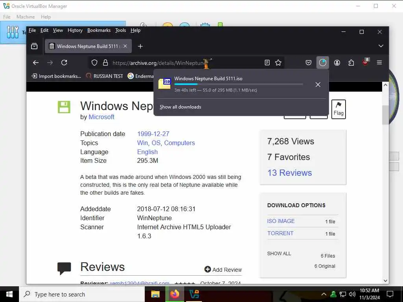Image resolution: width=403 pixels, height=302 pixels.
Task: Click the Firefox back arrow button
Action: 36,63
